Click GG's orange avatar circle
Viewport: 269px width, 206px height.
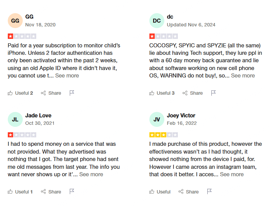point(15,21)
